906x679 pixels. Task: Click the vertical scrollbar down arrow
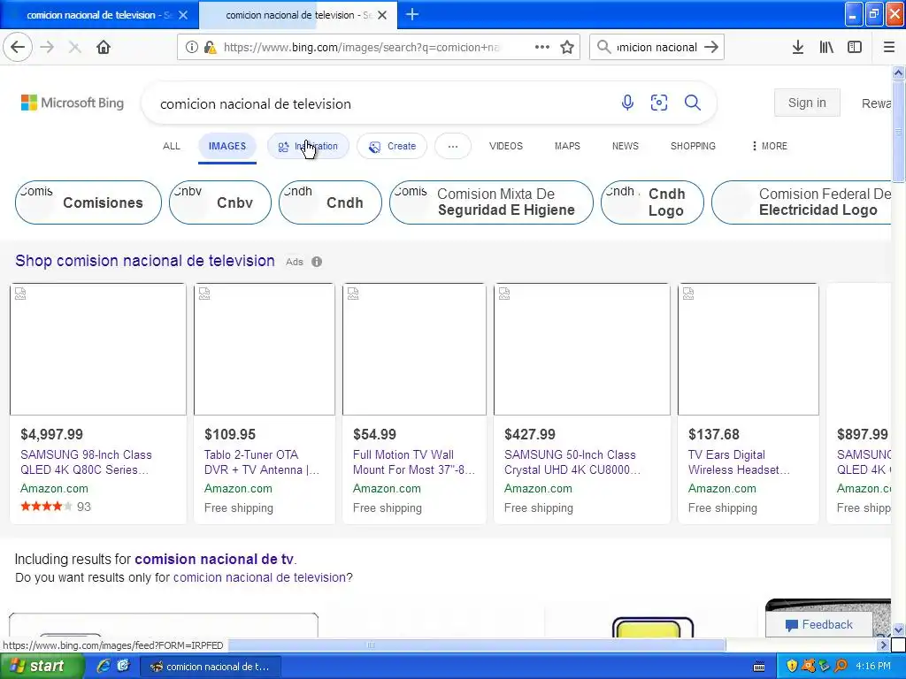pyautogui.click(x=899, y=629)
